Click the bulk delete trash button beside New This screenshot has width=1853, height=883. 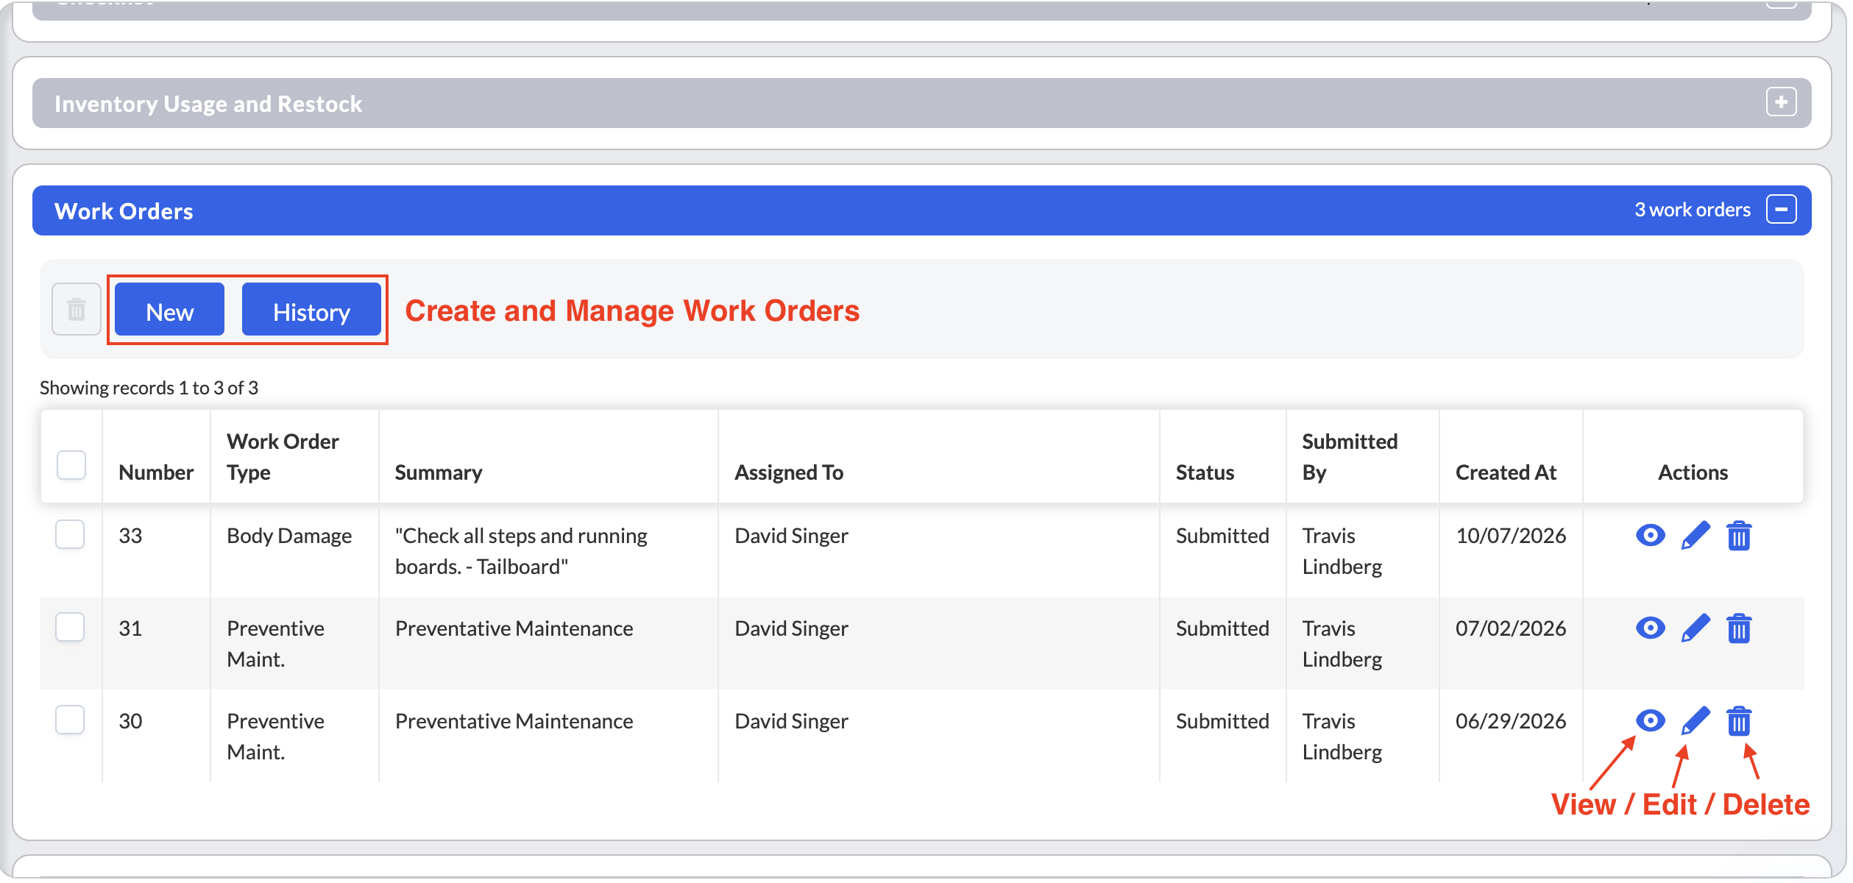click(x=77, y=309)
